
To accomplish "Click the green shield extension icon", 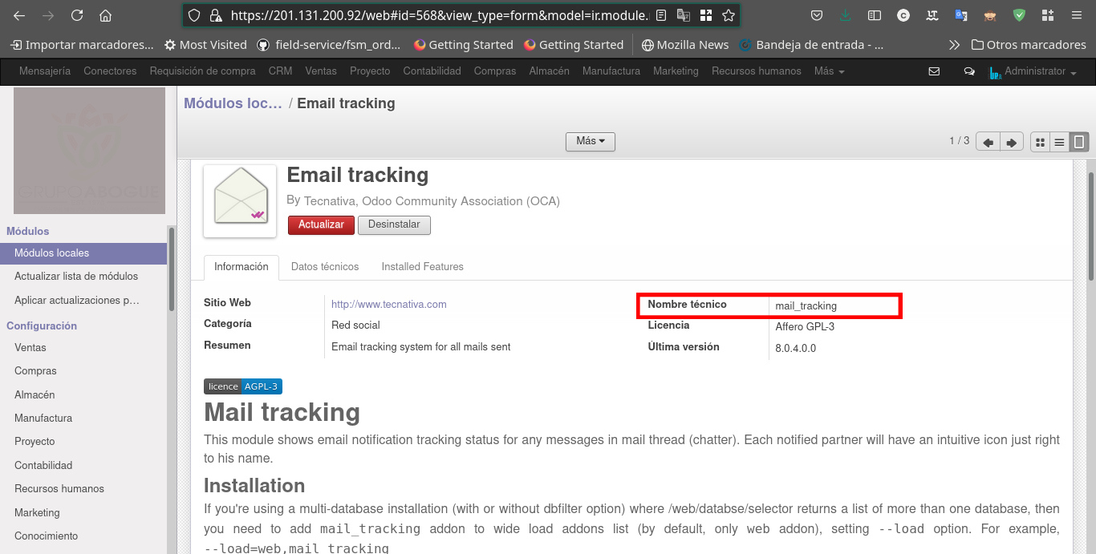I will pos(1019,15).
